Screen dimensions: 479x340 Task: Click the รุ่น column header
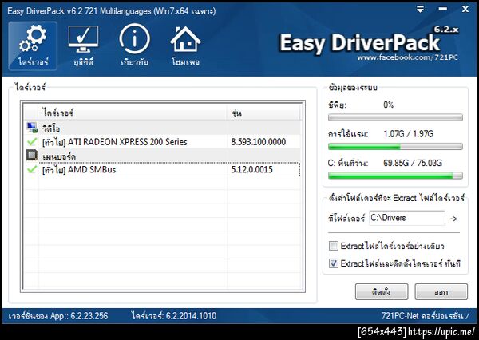tap(263, 113)
